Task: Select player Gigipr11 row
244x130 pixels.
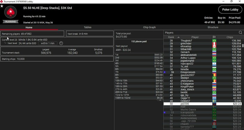Action: 203,98
